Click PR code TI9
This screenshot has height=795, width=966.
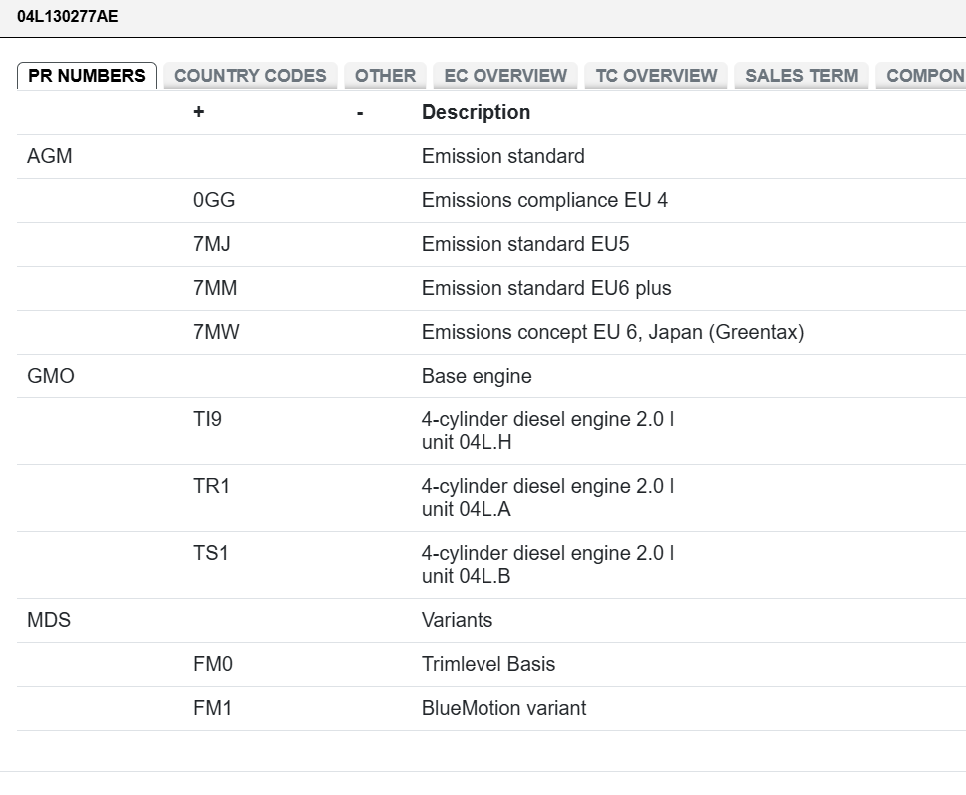207,420
